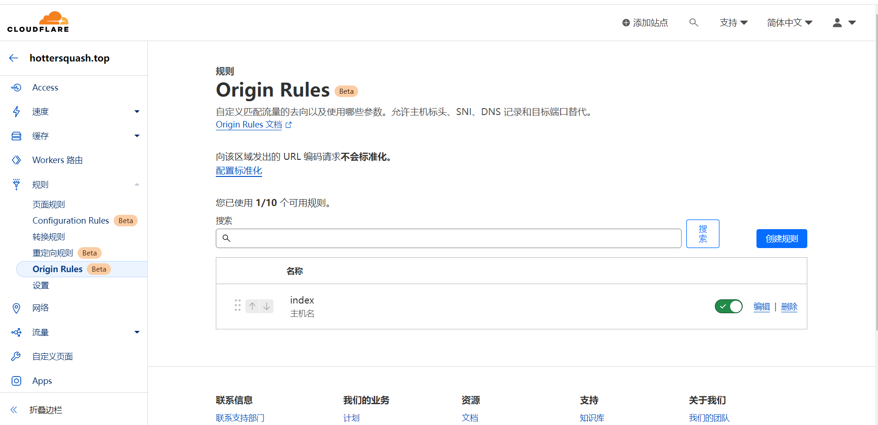This screenshot has width=878, height=425.
Task: Click the magnifier icon inside the search field
Action: 226,238
